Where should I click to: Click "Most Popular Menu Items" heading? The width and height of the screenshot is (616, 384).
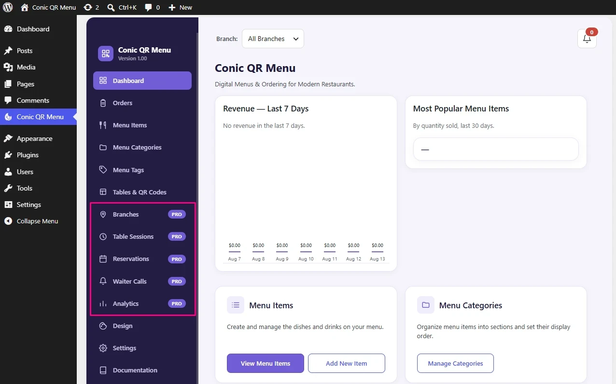pyautogui.click(x=461, y=109)
